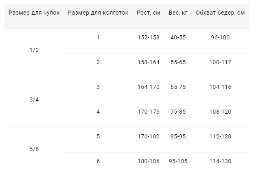
Task: Select the height range 170-176
Action: pos(149,112)
